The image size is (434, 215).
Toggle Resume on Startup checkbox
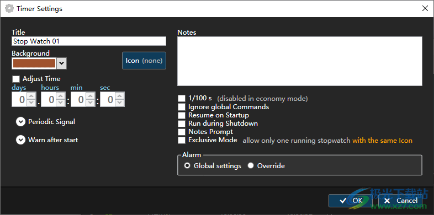click(182, 115)
